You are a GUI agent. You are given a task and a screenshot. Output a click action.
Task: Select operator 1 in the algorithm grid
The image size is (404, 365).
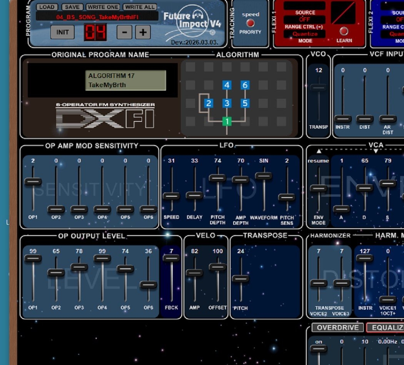click(x=227, y=121)
